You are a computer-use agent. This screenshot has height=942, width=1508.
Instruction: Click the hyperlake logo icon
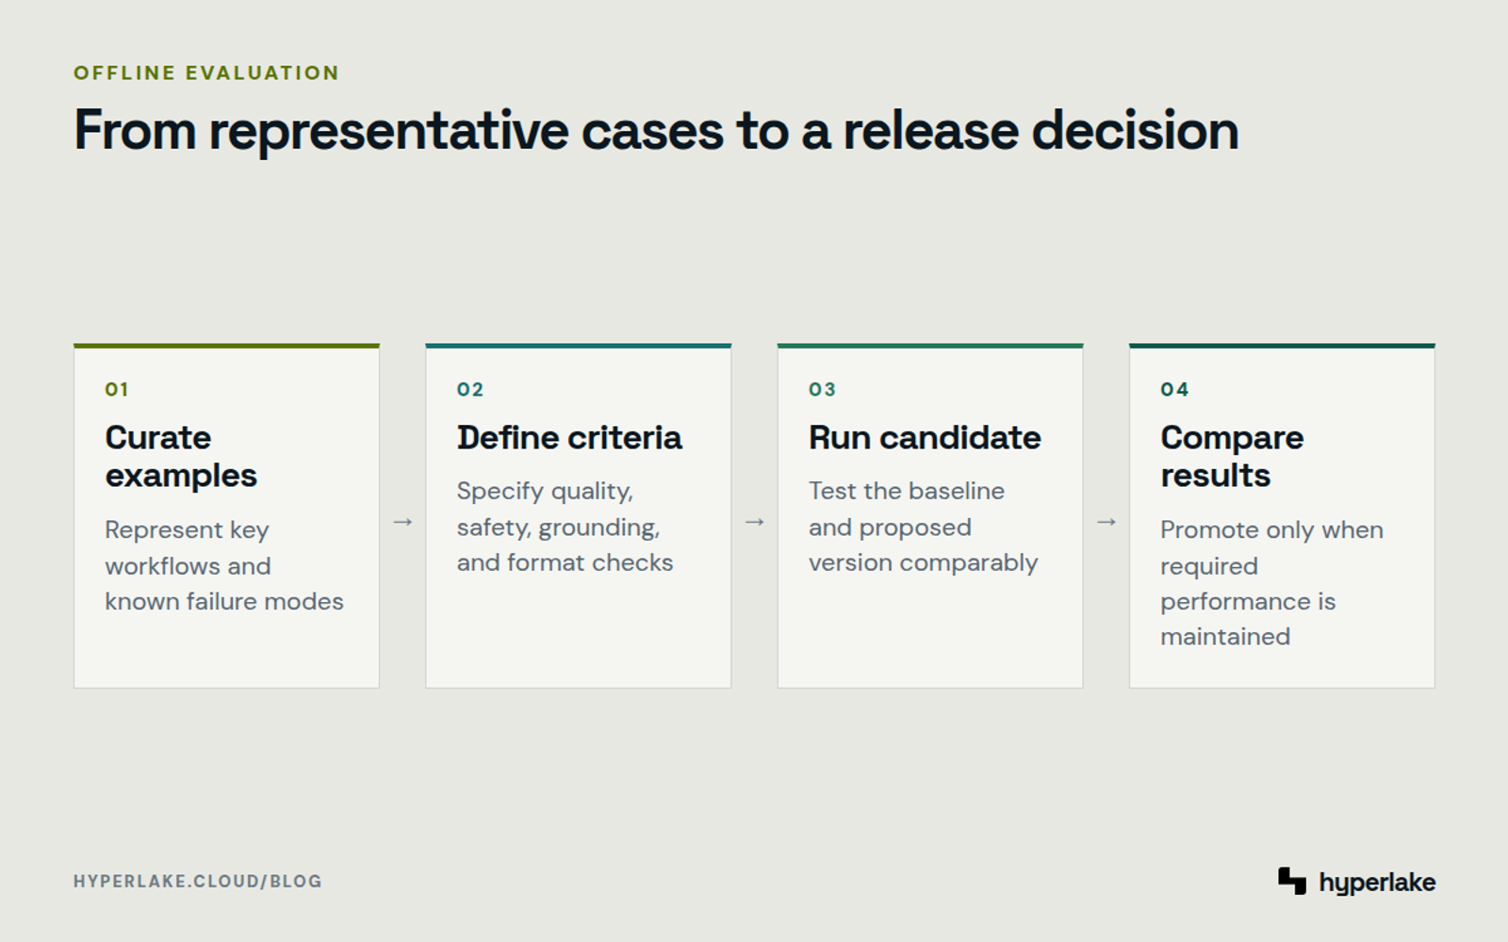(x=1292, y=881)
